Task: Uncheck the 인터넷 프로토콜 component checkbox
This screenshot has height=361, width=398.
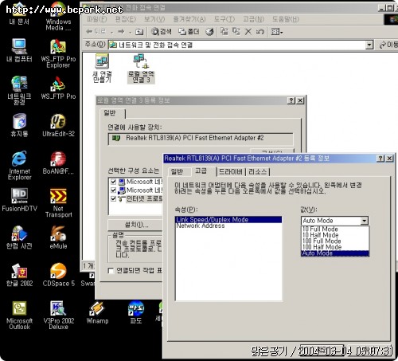Action: click(114, 198)
